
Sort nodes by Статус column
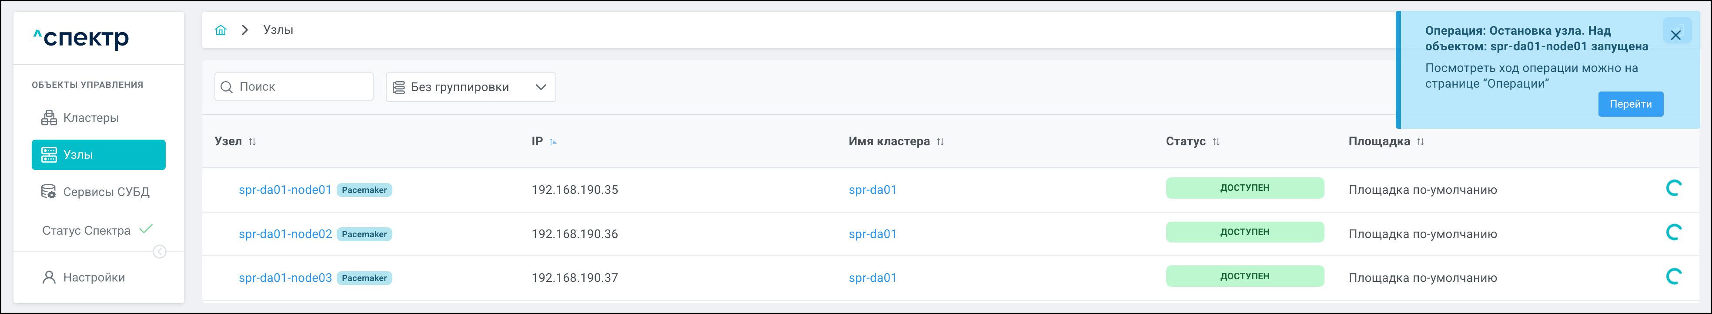[1216, 142]
